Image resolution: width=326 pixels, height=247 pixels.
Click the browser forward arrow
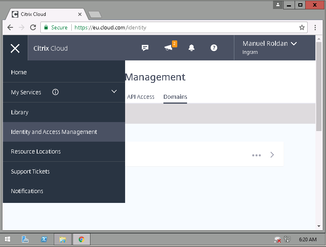coord(22,27)
